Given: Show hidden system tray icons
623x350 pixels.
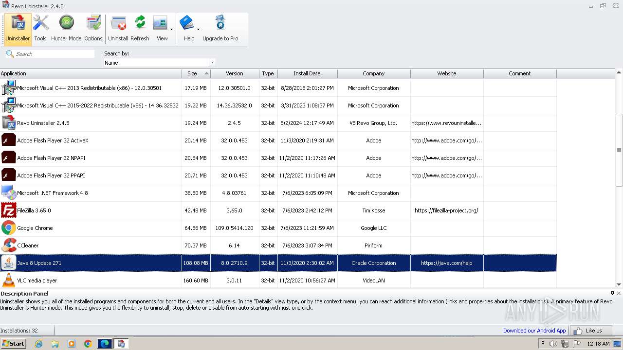Looking at the screenshot, I should 543,344.
